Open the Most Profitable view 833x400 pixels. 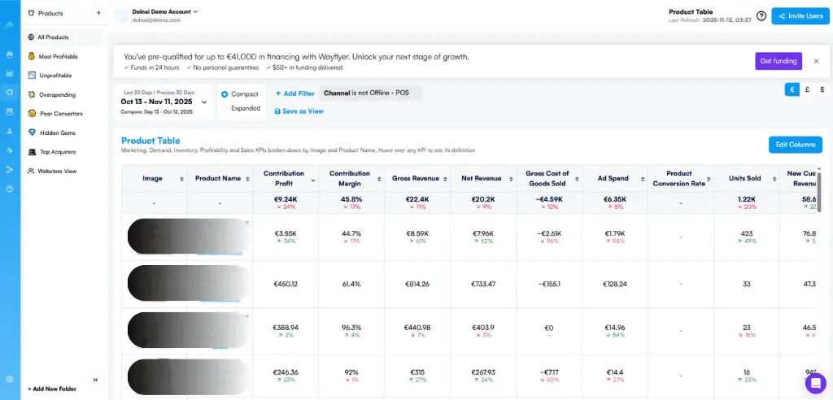point(63,56)
